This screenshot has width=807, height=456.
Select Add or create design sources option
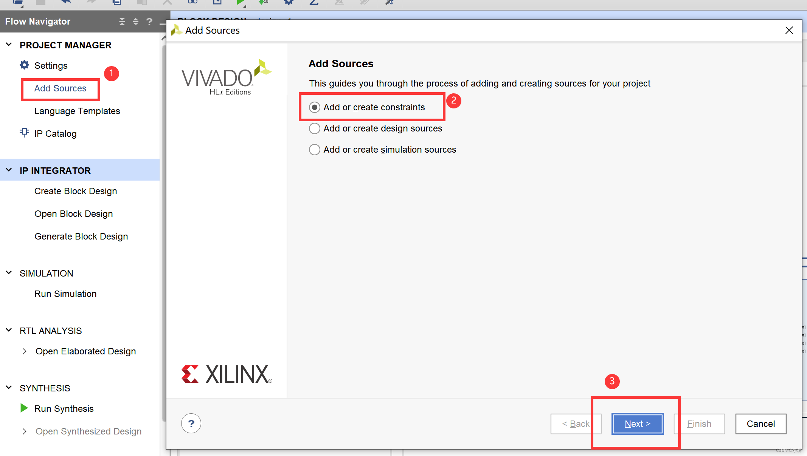pos(314,128)
